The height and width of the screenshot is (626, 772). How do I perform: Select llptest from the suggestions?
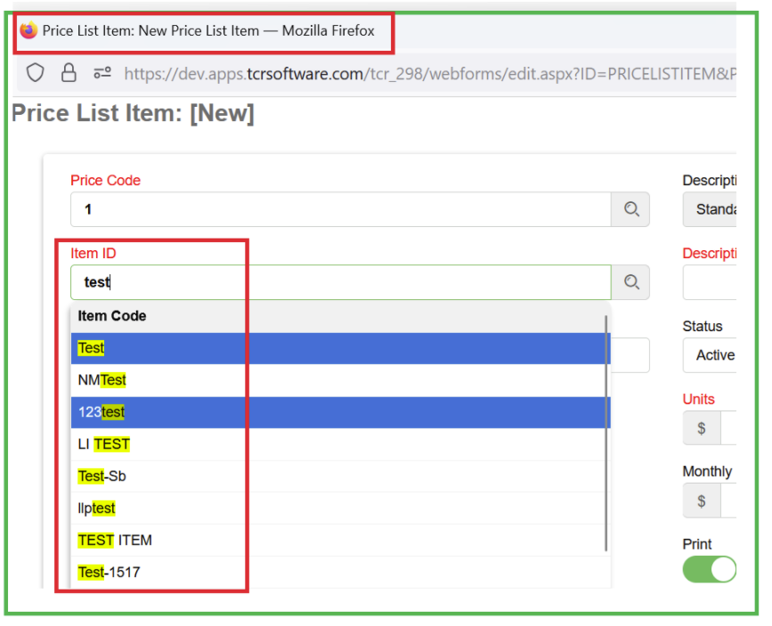341,508
